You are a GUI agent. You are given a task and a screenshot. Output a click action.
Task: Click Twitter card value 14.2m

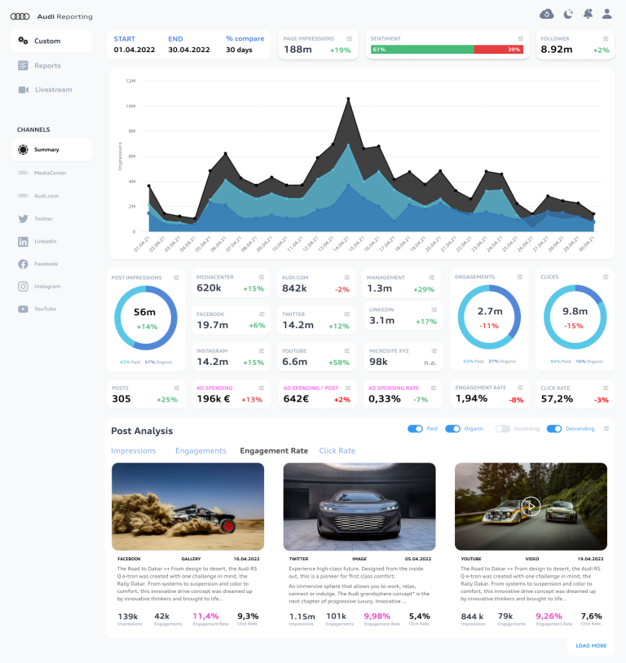[x=298, y=325]
